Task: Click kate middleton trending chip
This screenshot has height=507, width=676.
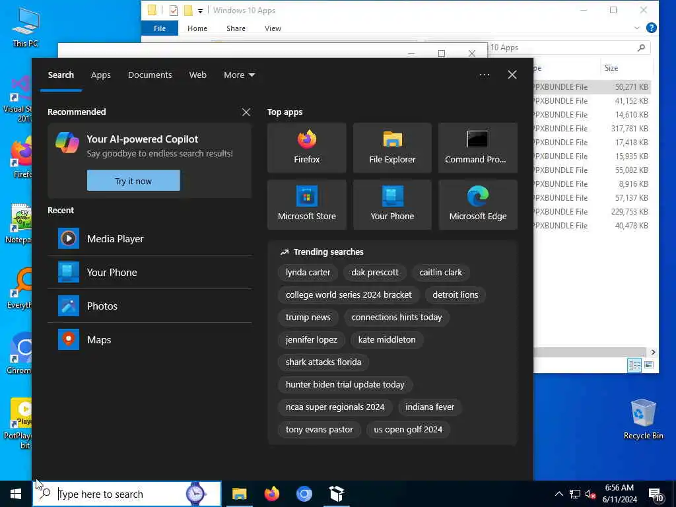Action: click(x=387, y=340)
